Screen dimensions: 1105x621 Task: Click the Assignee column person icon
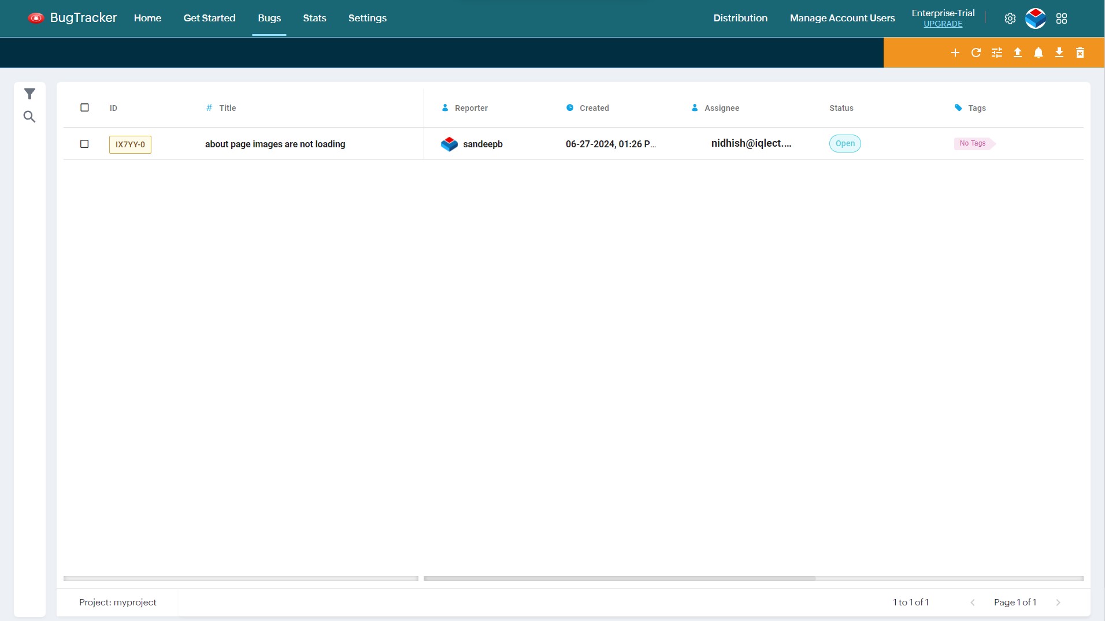695,107
